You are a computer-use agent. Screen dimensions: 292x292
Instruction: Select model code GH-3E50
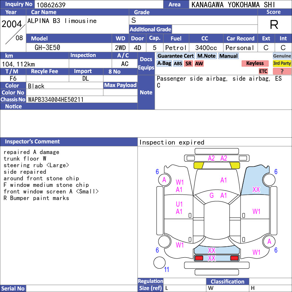pyautogui.click(x=47, y=47)
